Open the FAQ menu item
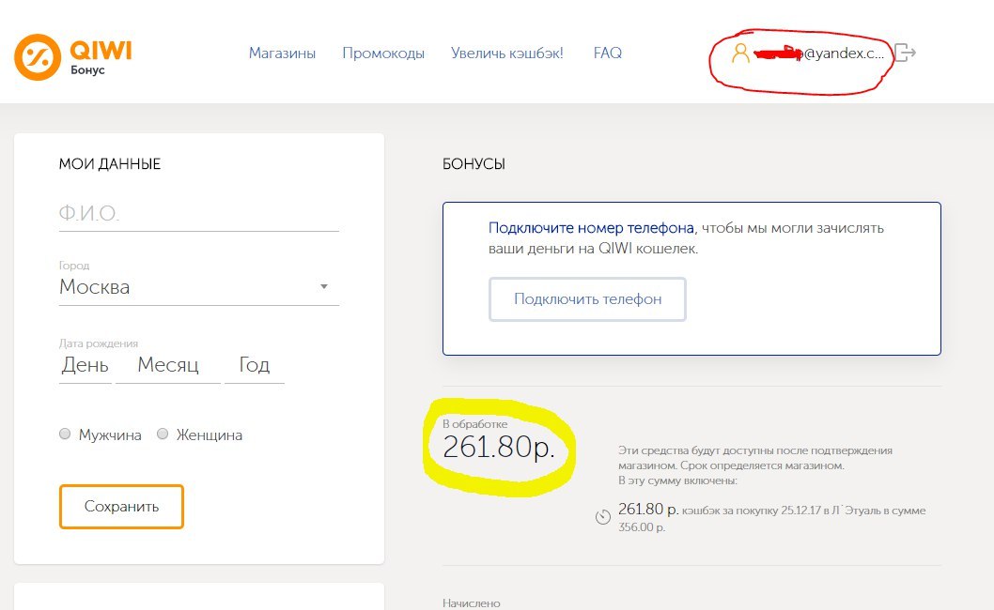 [607, 53]
